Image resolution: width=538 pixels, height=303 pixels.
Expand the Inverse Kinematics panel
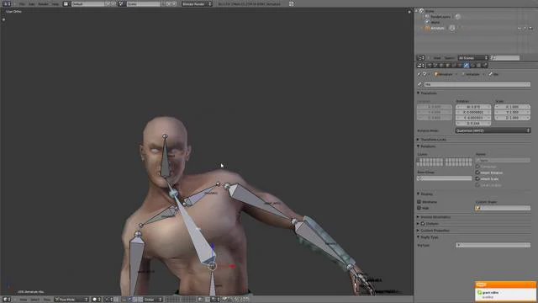[435, 217]
